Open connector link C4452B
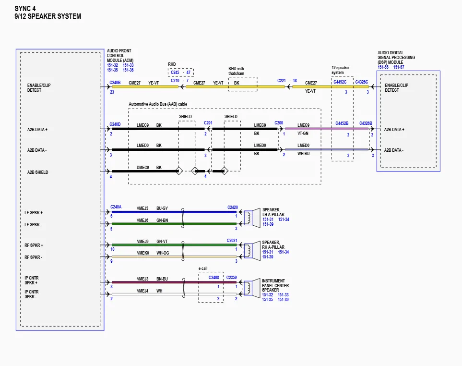 [342, 123]
